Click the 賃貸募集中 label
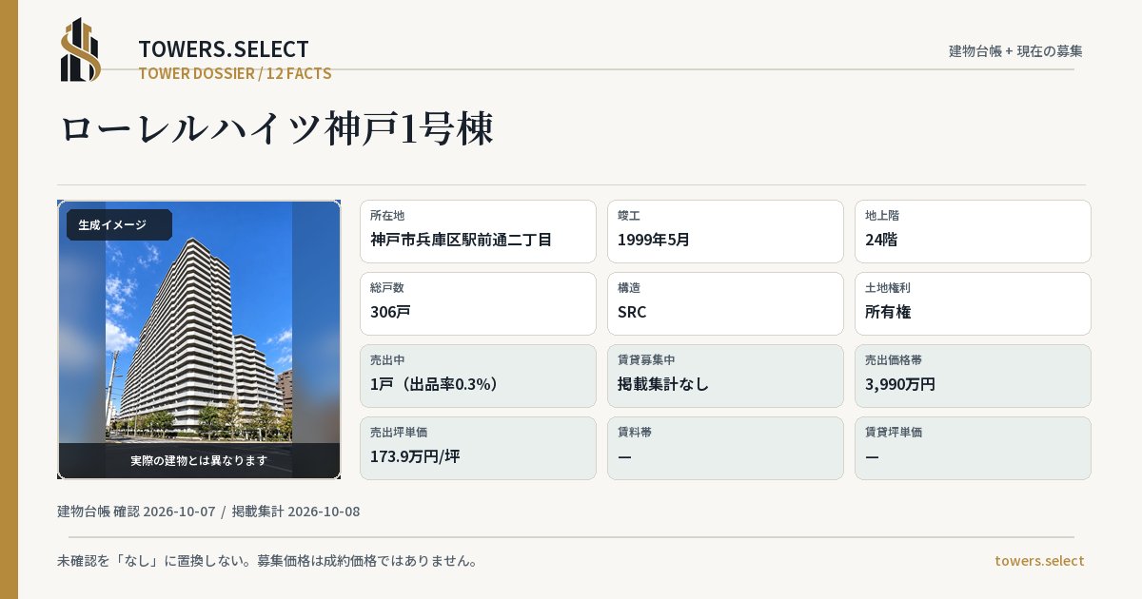 tap(646, 360)
